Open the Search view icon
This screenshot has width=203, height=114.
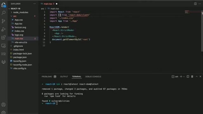(3, 13)
